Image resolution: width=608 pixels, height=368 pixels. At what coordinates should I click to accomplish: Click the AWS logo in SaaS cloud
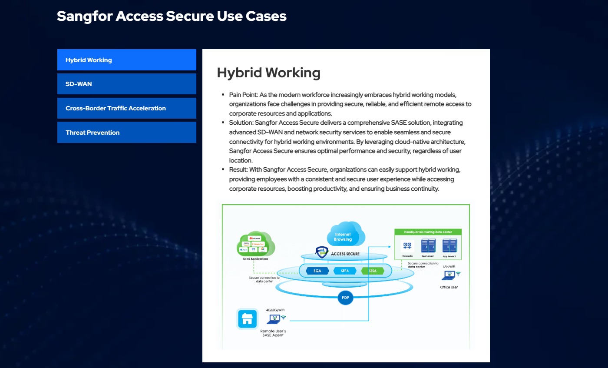click(x=246, y=244)
